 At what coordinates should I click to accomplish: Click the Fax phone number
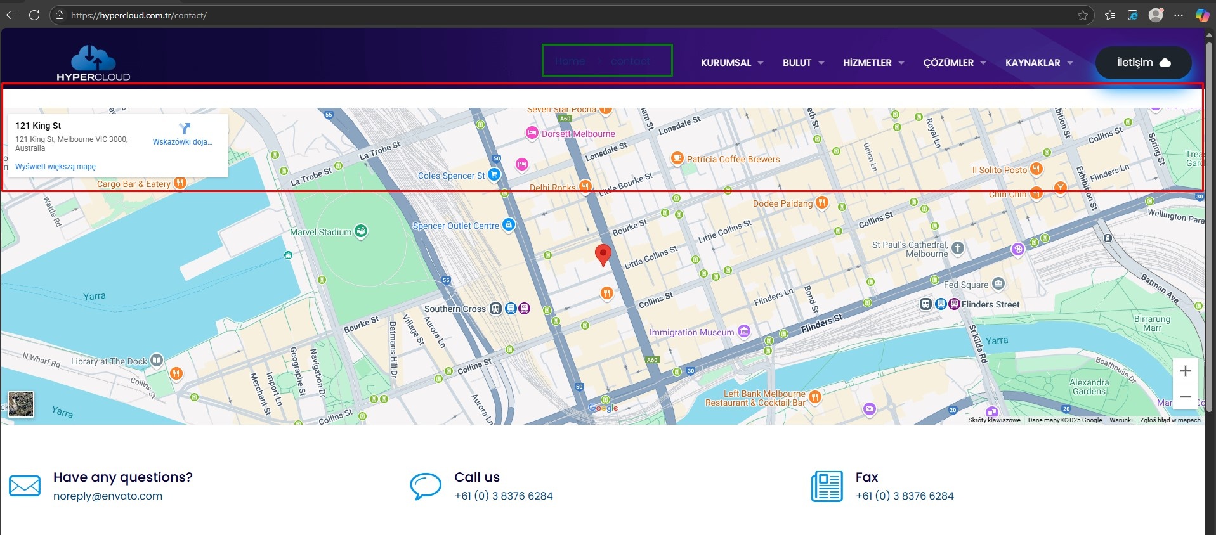[x=905, y=496]
